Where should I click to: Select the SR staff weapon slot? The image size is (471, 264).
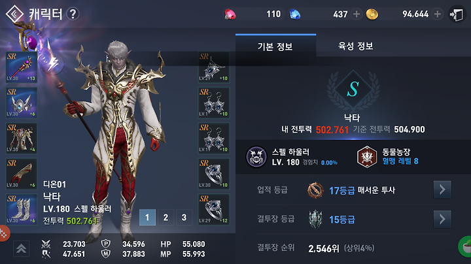coord(22,67)
